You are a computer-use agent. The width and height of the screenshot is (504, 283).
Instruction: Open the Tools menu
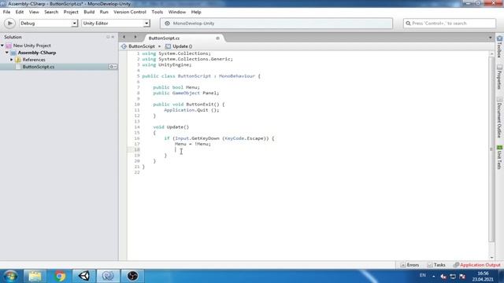[157, 12]
